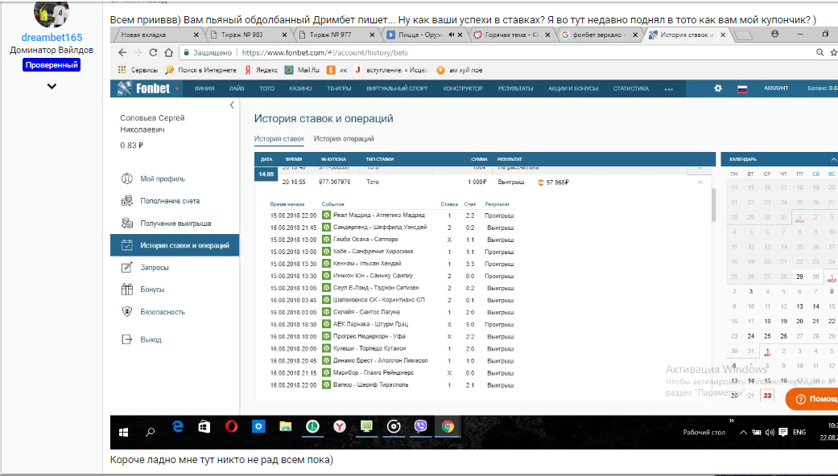Click the ball icon beside Марибор - Глазго Рейнджерс
The width and height of the screenshot is (838, 476).
point(326,372)
